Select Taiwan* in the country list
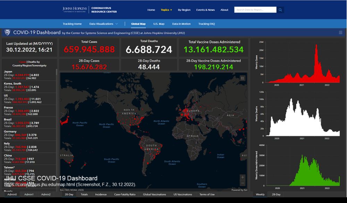The image size is (347, 203). pyautogui.click(x=29, y=170)
